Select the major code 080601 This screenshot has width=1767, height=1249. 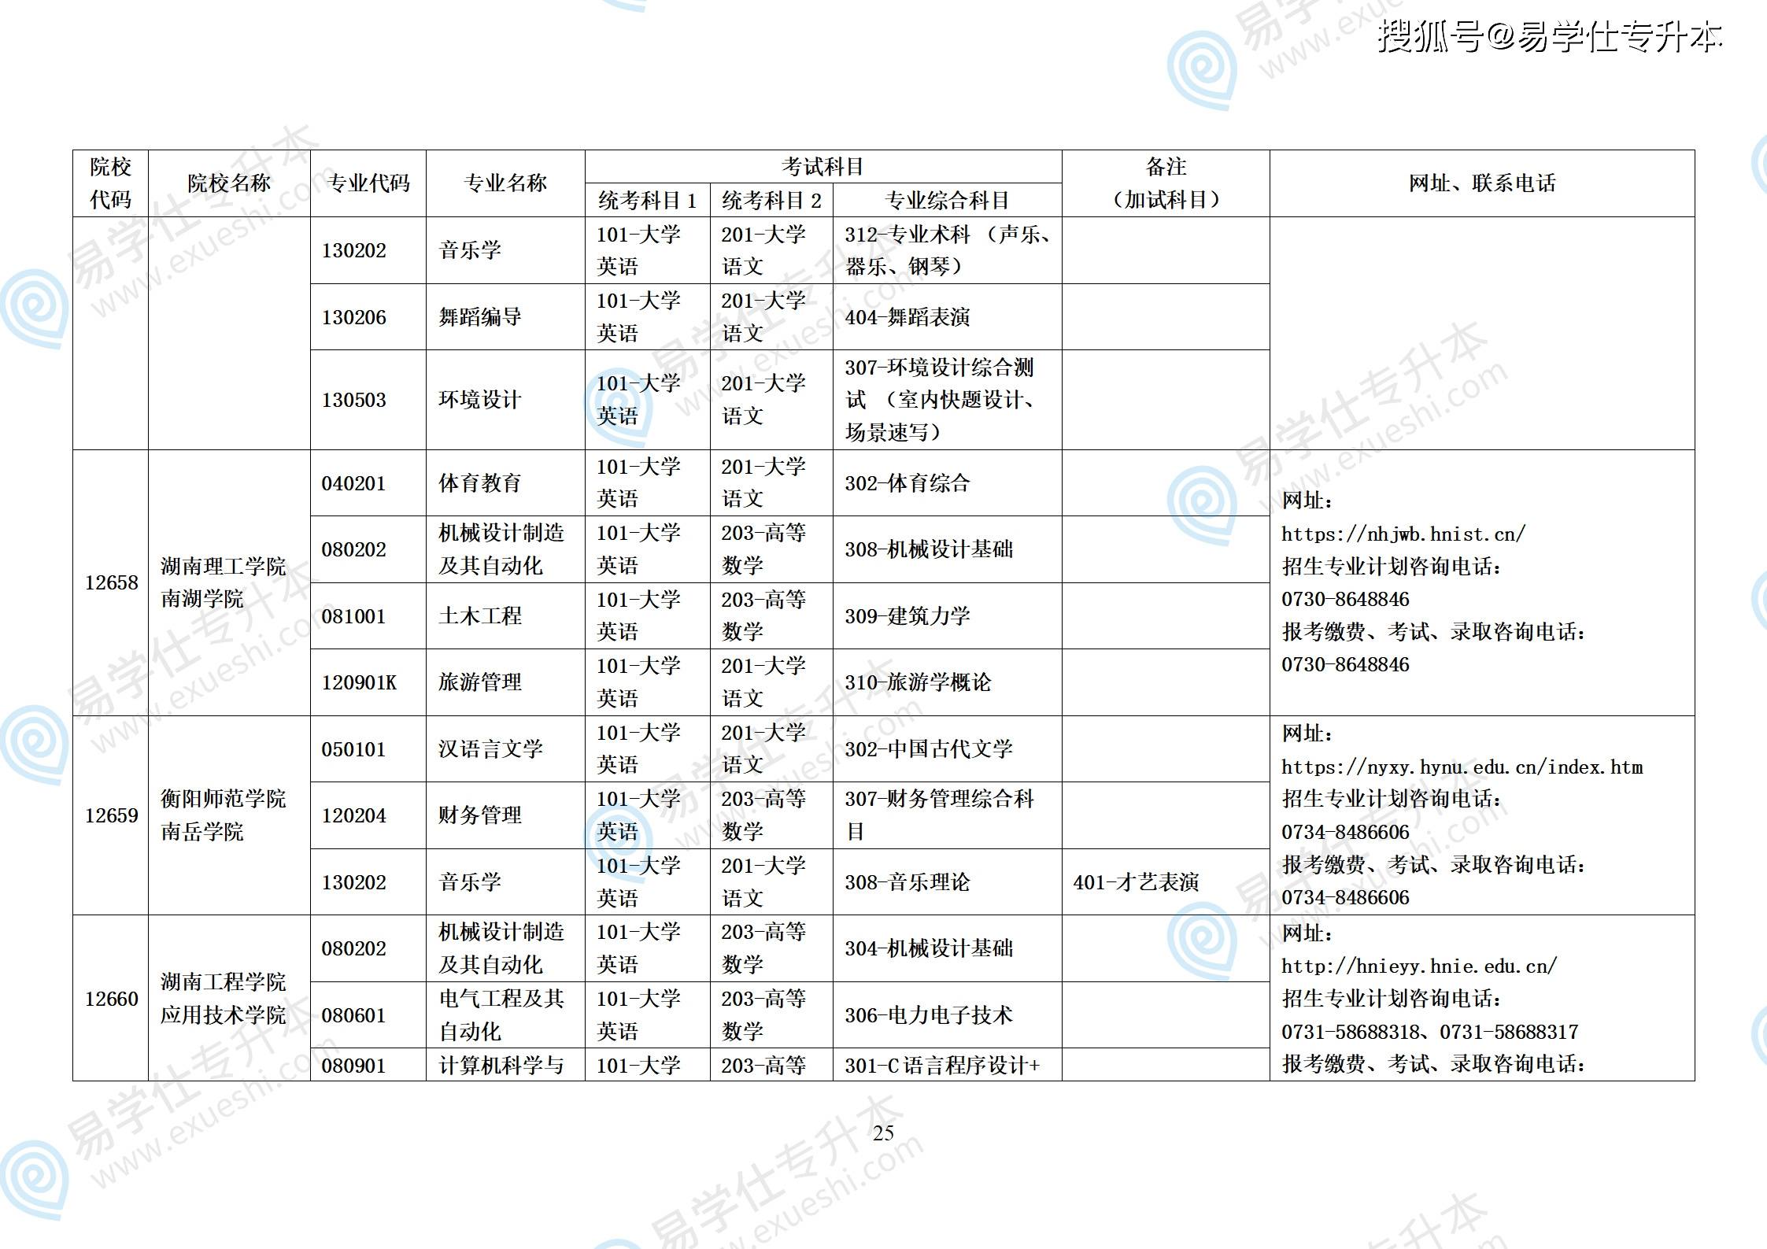(x=353, y=1016)
